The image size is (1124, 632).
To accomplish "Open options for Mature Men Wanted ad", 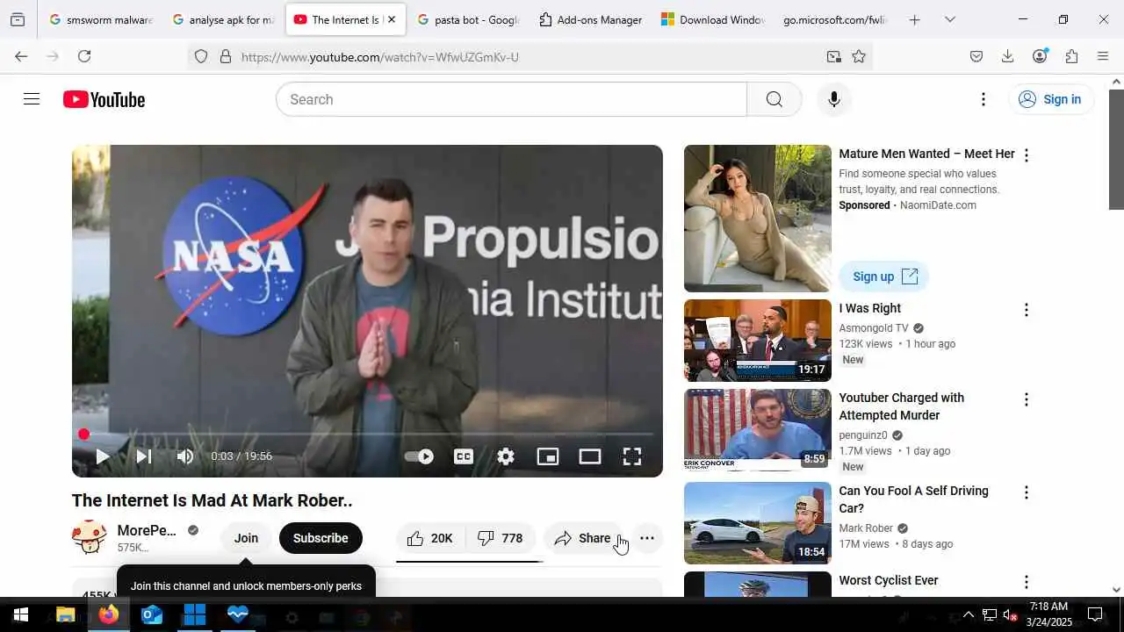I will 1026,155.
